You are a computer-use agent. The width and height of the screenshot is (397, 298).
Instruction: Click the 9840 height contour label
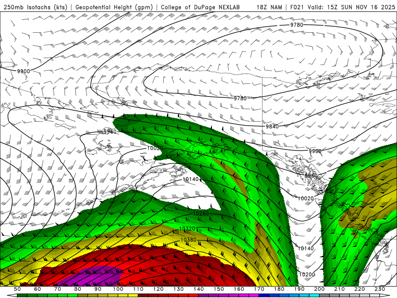[272, 126]
